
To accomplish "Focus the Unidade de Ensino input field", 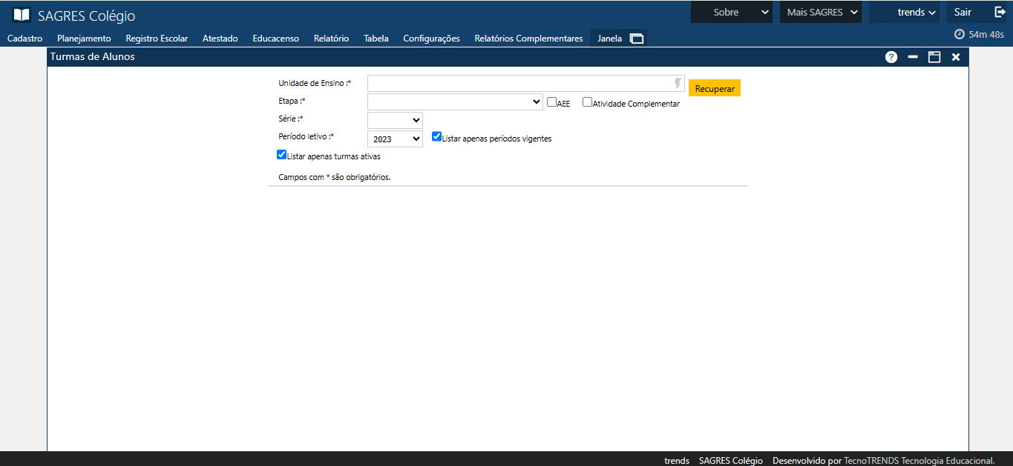I will pyautogui.click(x=519, y=84).
